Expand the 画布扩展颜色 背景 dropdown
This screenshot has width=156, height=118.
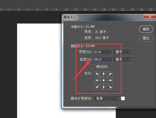[x=106, y=98]
